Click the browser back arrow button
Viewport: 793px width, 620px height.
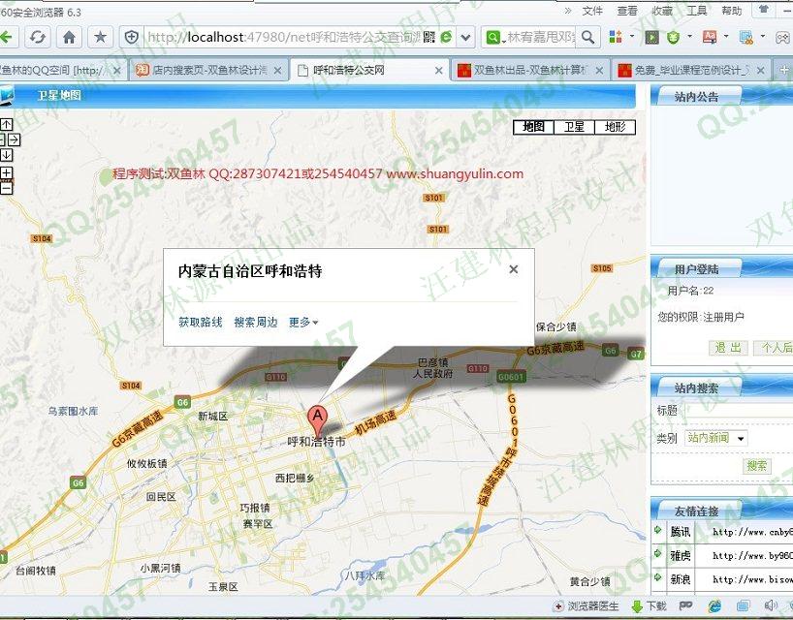(7, 37)
